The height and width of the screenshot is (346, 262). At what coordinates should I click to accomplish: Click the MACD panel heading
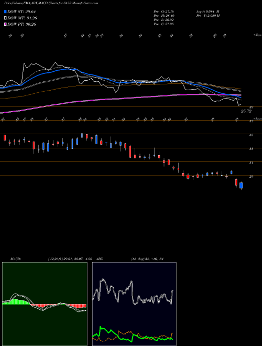[x=16, y=259]
